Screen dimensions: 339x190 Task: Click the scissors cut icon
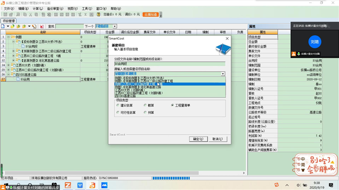pos(30,14)
